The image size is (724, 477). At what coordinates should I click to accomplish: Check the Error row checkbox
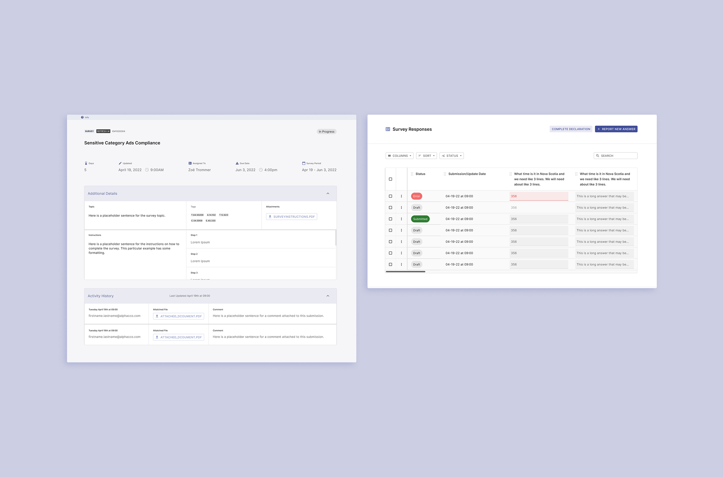click(390, 196)
